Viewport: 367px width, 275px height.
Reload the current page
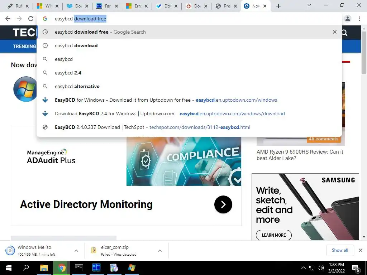click(31, 19)
